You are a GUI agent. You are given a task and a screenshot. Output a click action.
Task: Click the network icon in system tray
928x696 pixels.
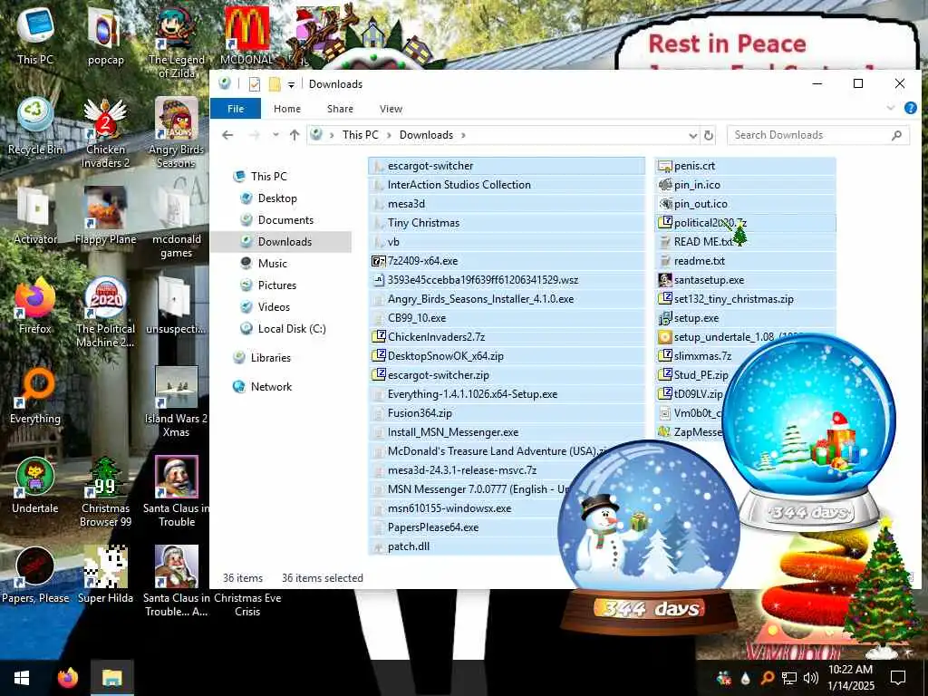(x=789, y=678)
